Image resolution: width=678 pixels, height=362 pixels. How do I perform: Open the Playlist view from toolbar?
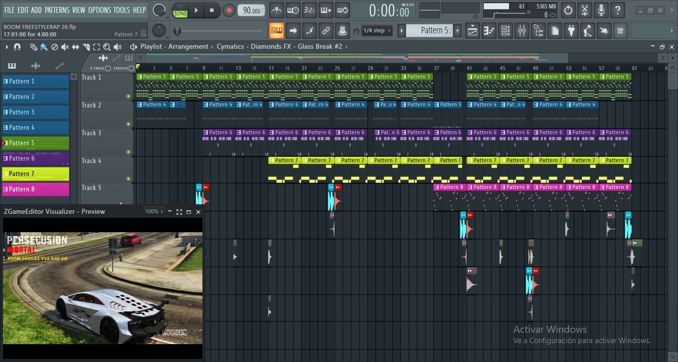point(473,31)
